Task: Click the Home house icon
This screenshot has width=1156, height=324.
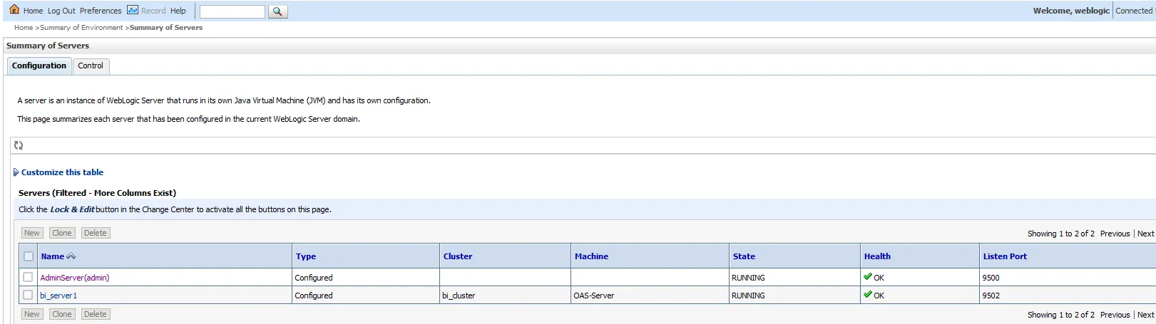Action: coord(14,10)
